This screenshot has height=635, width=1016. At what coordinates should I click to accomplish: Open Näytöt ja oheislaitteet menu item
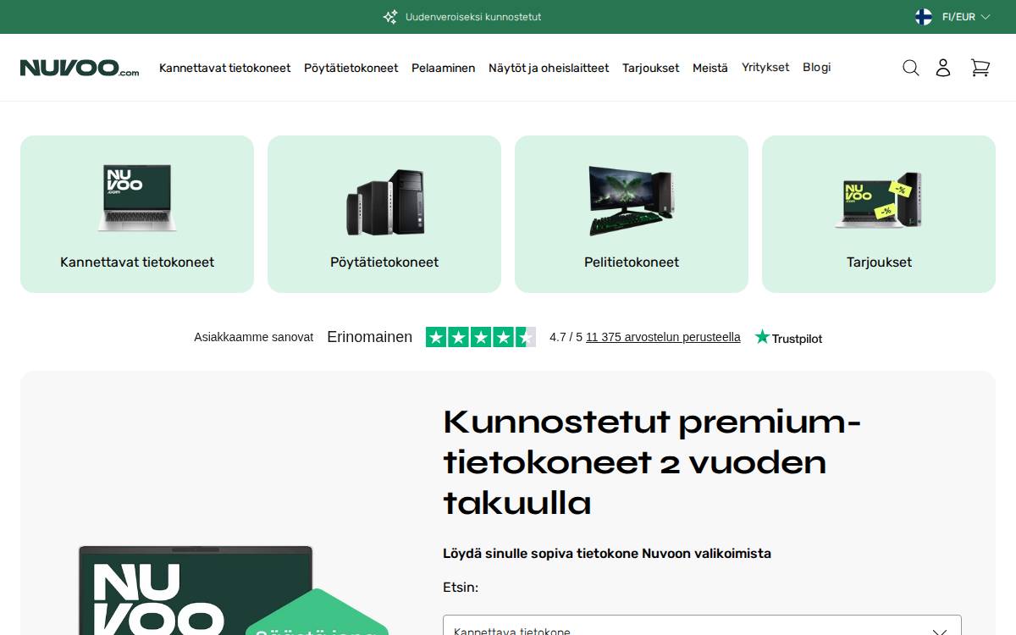pyautogui.click(x=549, y=68)
